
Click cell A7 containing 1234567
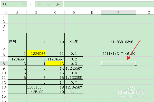click(x=17, y=59)
